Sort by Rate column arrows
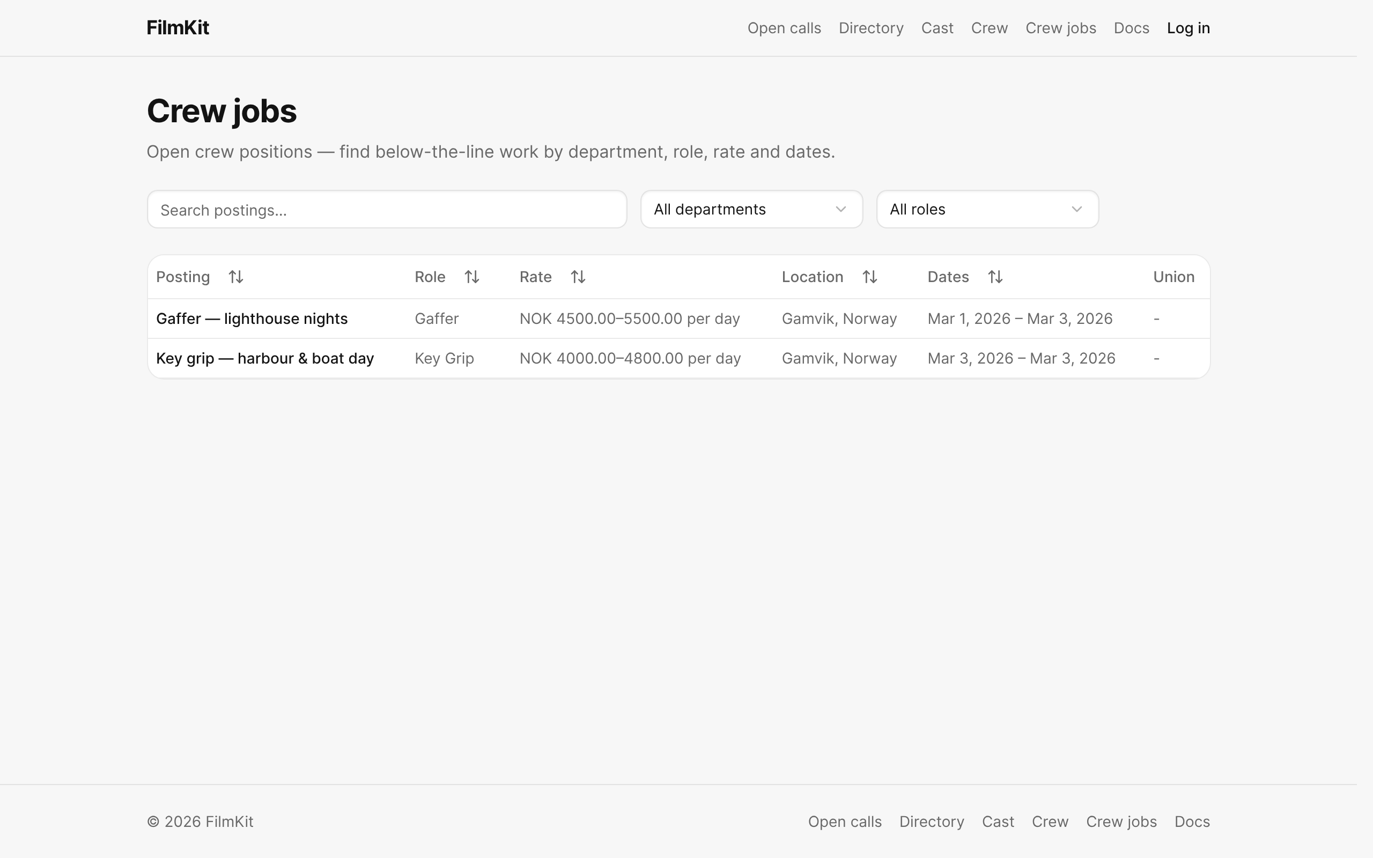Image resolution: width=1373 pixels, height=858 pixels. click(x=578, y=277)
